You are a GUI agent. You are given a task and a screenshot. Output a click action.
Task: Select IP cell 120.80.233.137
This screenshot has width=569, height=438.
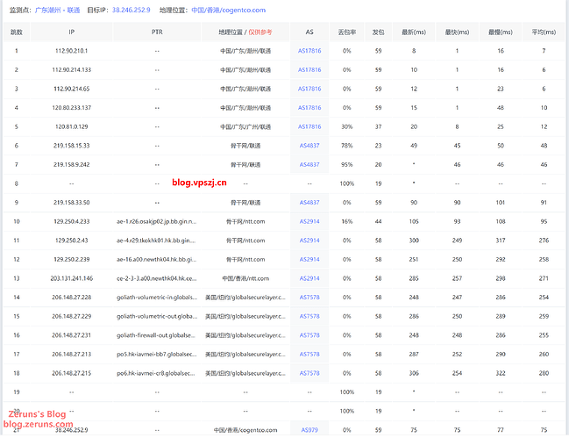(x=72, y=107)
